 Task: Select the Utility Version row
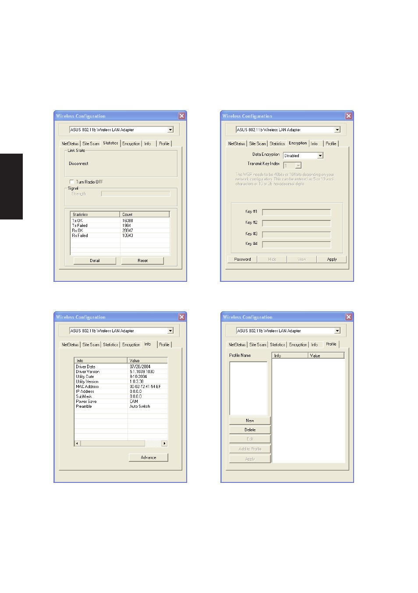coord(121,381)
